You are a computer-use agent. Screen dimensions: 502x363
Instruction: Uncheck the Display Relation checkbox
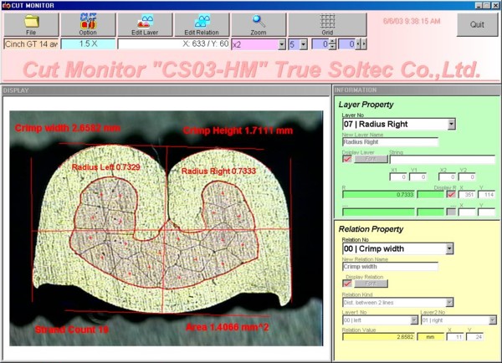coord(347,283)
